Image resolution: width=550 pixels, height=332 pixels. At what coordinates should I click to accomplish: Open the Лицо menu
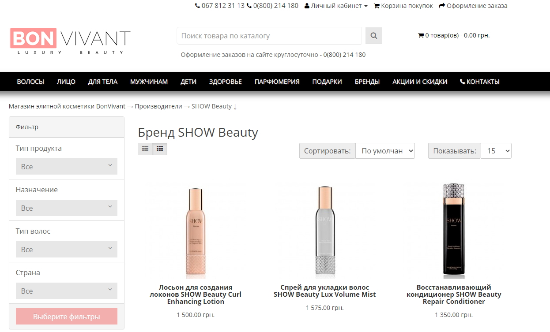coord(66,82)
